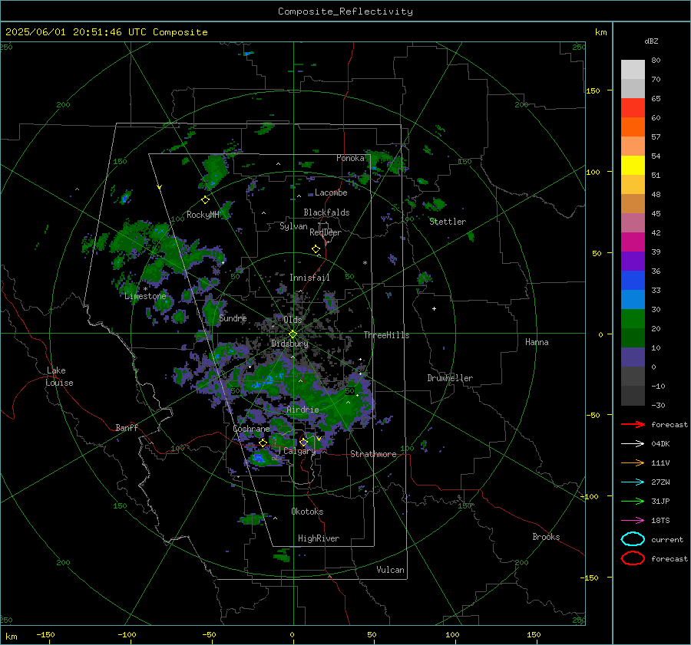Click the Olds label
691x645 pixels.
(293, 320)
